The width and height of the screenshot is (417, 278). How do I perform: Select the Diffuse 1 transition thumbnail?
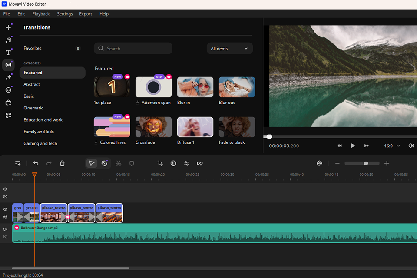click(195, 127)
